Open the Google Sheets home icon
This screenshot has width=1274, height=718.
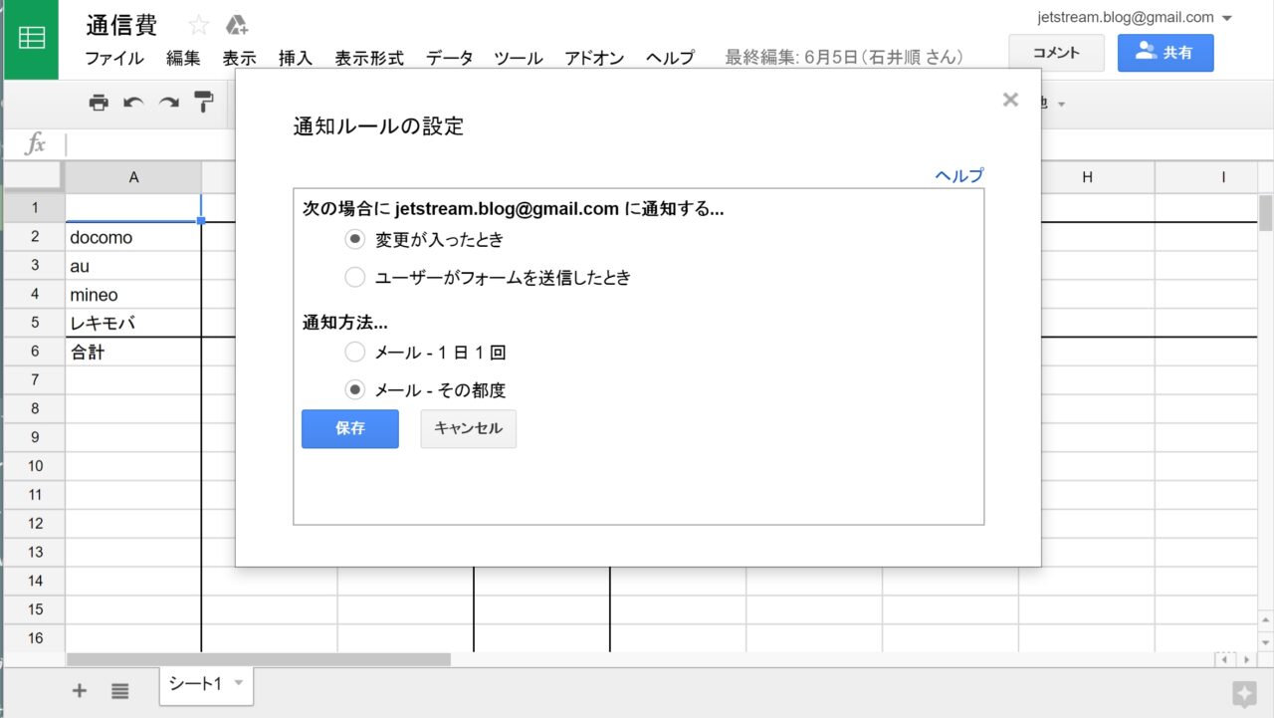(31, 39)
